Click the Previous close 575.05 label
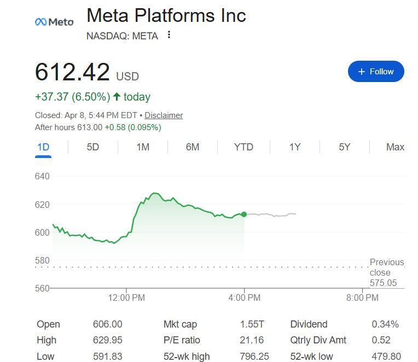 pyautogui.click(x=386, y=272)
